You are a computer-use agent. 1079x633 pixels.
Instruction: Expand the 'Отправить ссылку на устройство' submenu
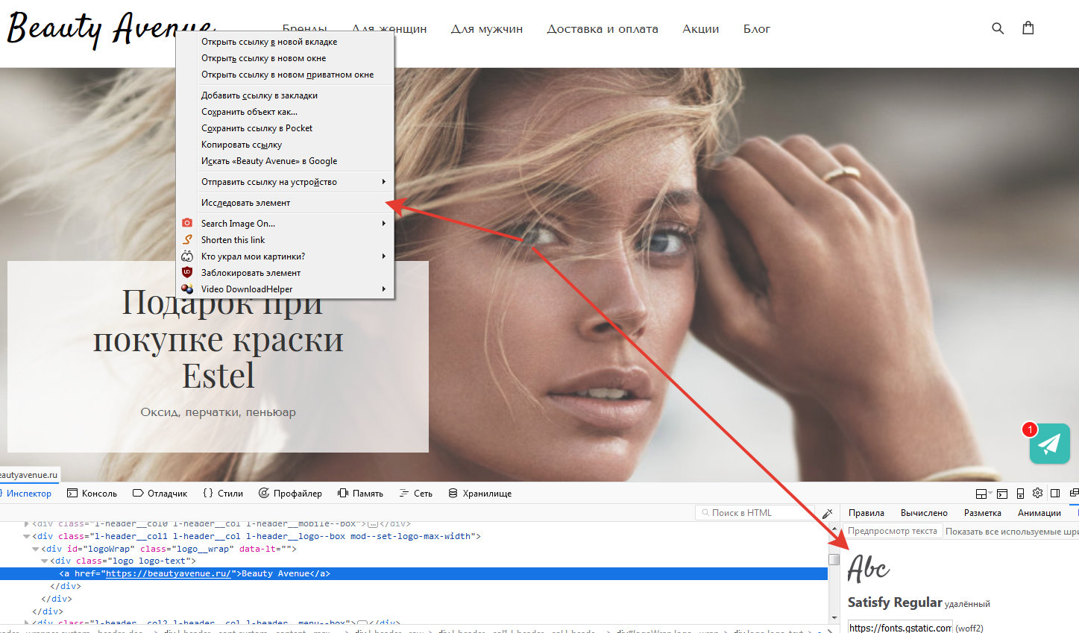384,181
